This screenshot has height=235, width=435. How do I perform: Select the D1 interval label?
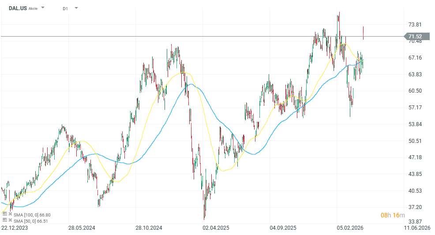click(x=65, y=8)
